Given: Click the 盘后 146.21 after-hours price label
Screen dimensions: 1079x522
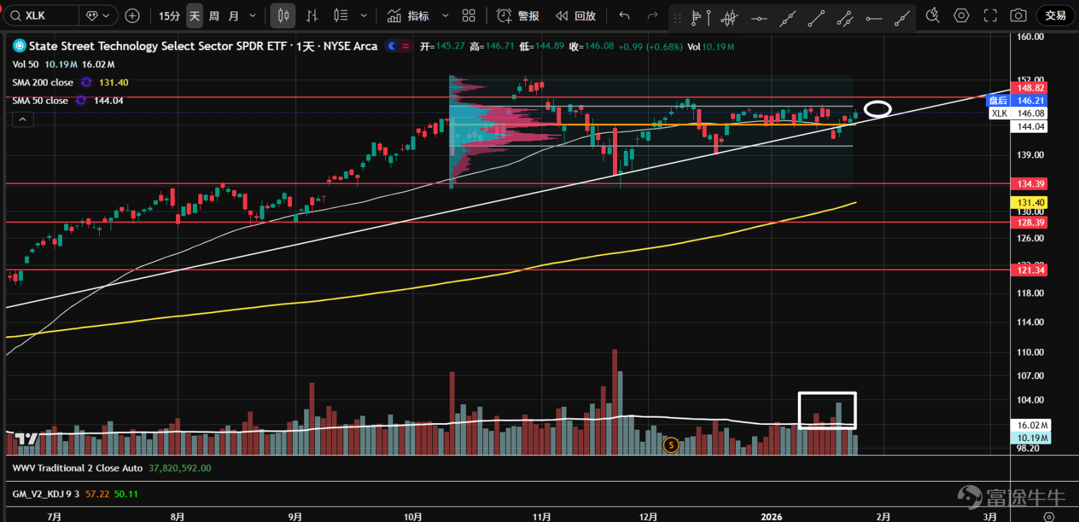Looking at the screenshot, I should (1018, 100).
